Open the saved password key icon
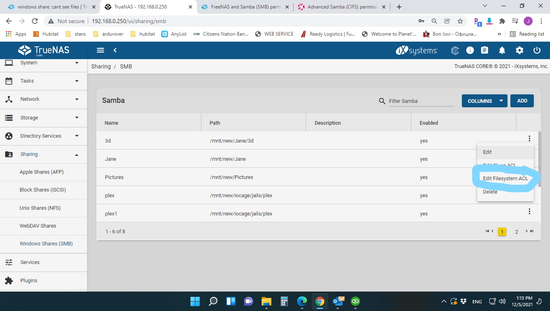The image size is (550, 311). pos(421,21)
